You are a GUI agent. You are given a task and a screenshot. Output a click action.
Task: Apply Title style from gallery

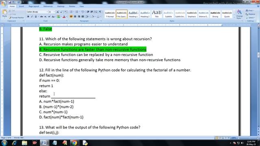[x=157, y=14]
